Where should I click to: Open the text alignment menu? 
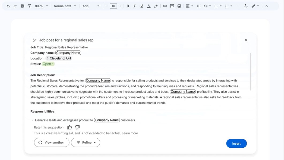[189, 6]
